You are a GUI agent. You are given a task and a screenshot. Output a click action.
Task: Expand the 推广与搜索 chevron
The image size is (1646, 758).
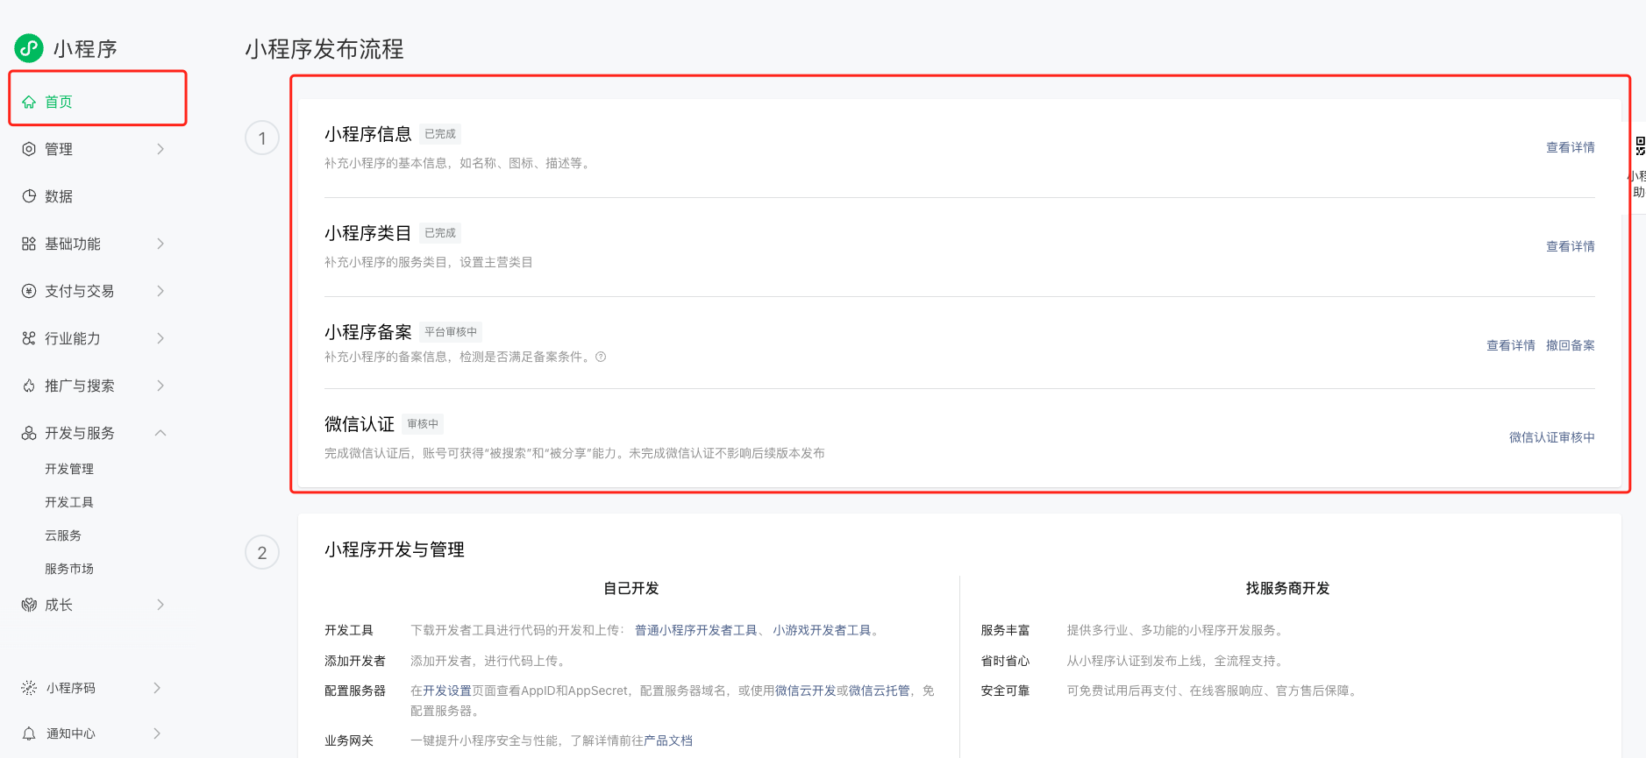pyautogui.click(x=160, y=386)
